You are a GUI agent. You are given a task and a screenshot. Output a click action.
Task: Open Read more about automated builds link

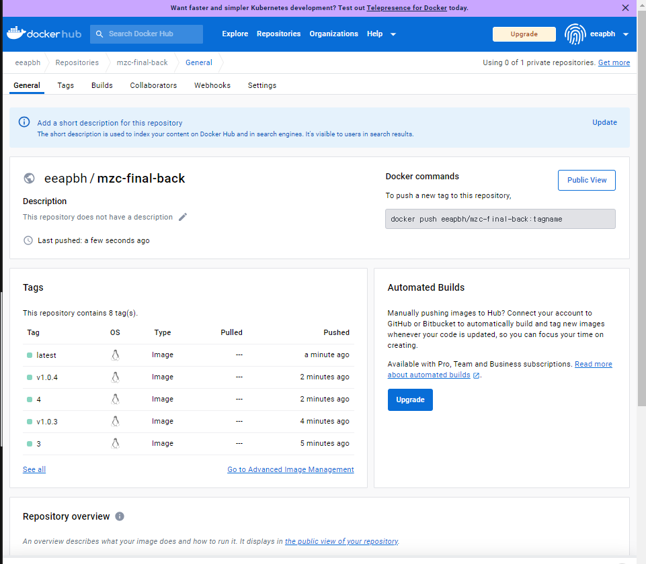tap(499, 369)
